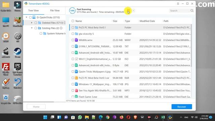Click the PvZ3 PC Mod Beta Ver0.1 folder icon
Viewport: 215px width, 121px height.
[77, 28]
